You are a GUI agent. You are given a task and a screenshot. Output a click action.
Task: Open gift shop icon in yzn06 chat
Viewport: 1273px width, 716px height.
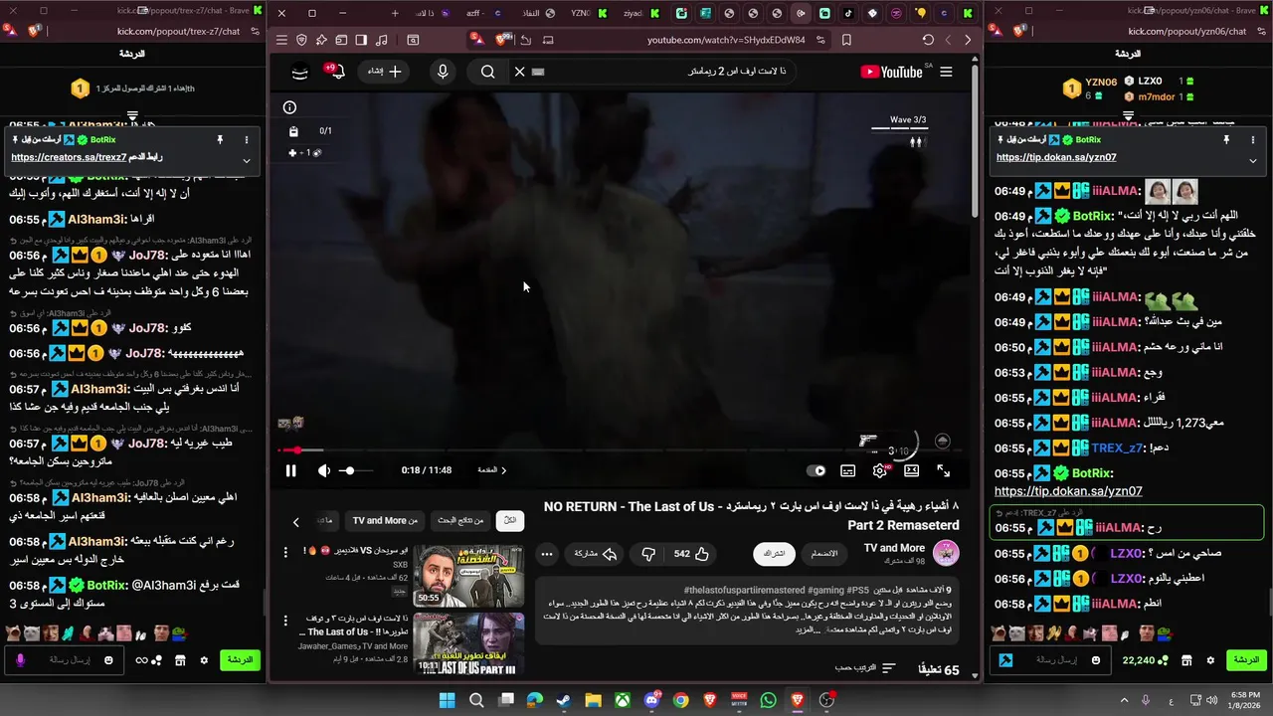(x=1186, y=660)
